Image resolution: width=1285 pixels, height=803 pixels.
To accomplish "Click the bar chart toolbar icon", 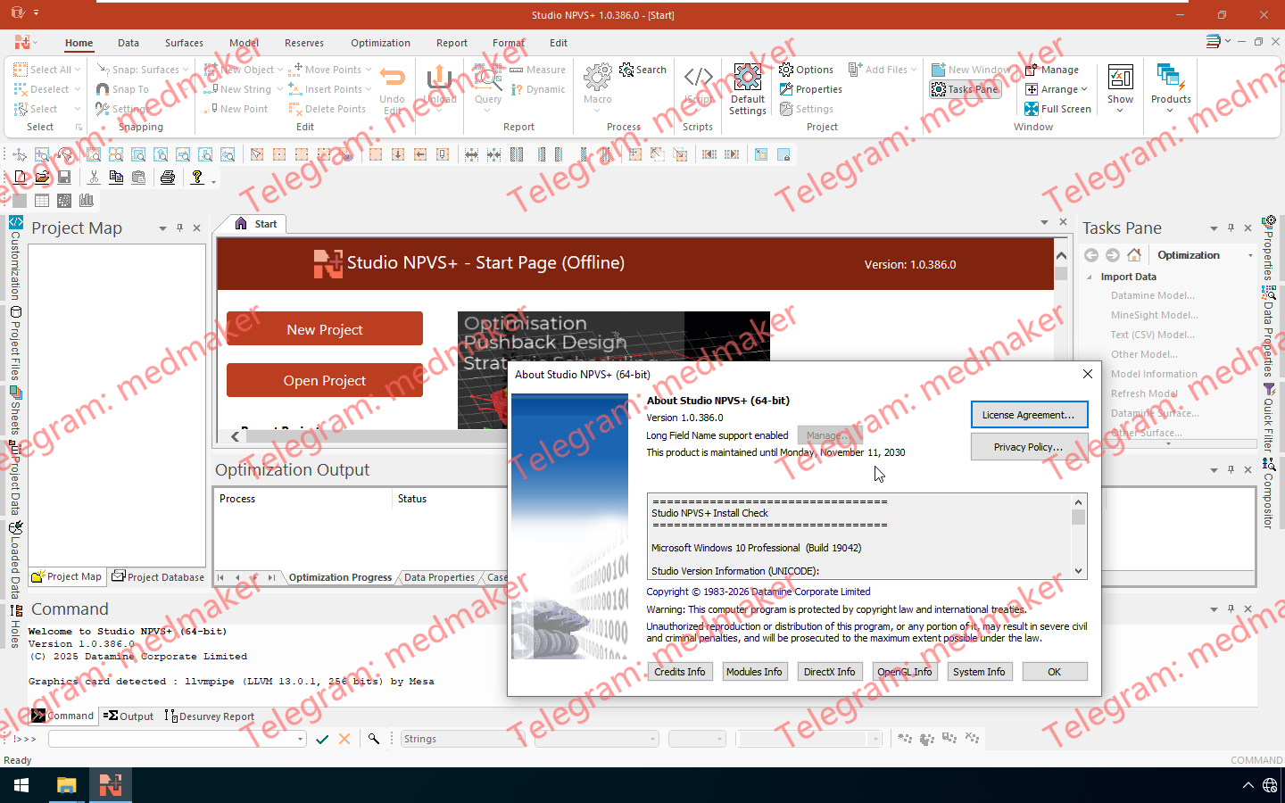I will click(87, 201).
